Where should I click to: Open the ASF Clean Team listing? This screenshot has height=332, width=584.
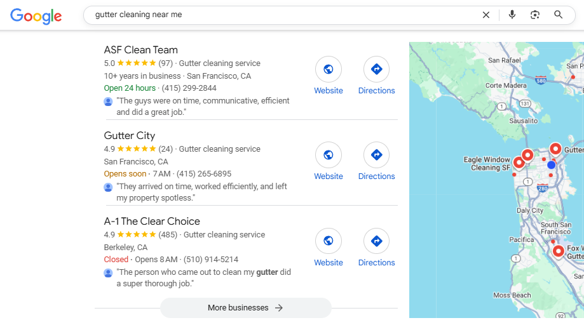click(141, 50)
